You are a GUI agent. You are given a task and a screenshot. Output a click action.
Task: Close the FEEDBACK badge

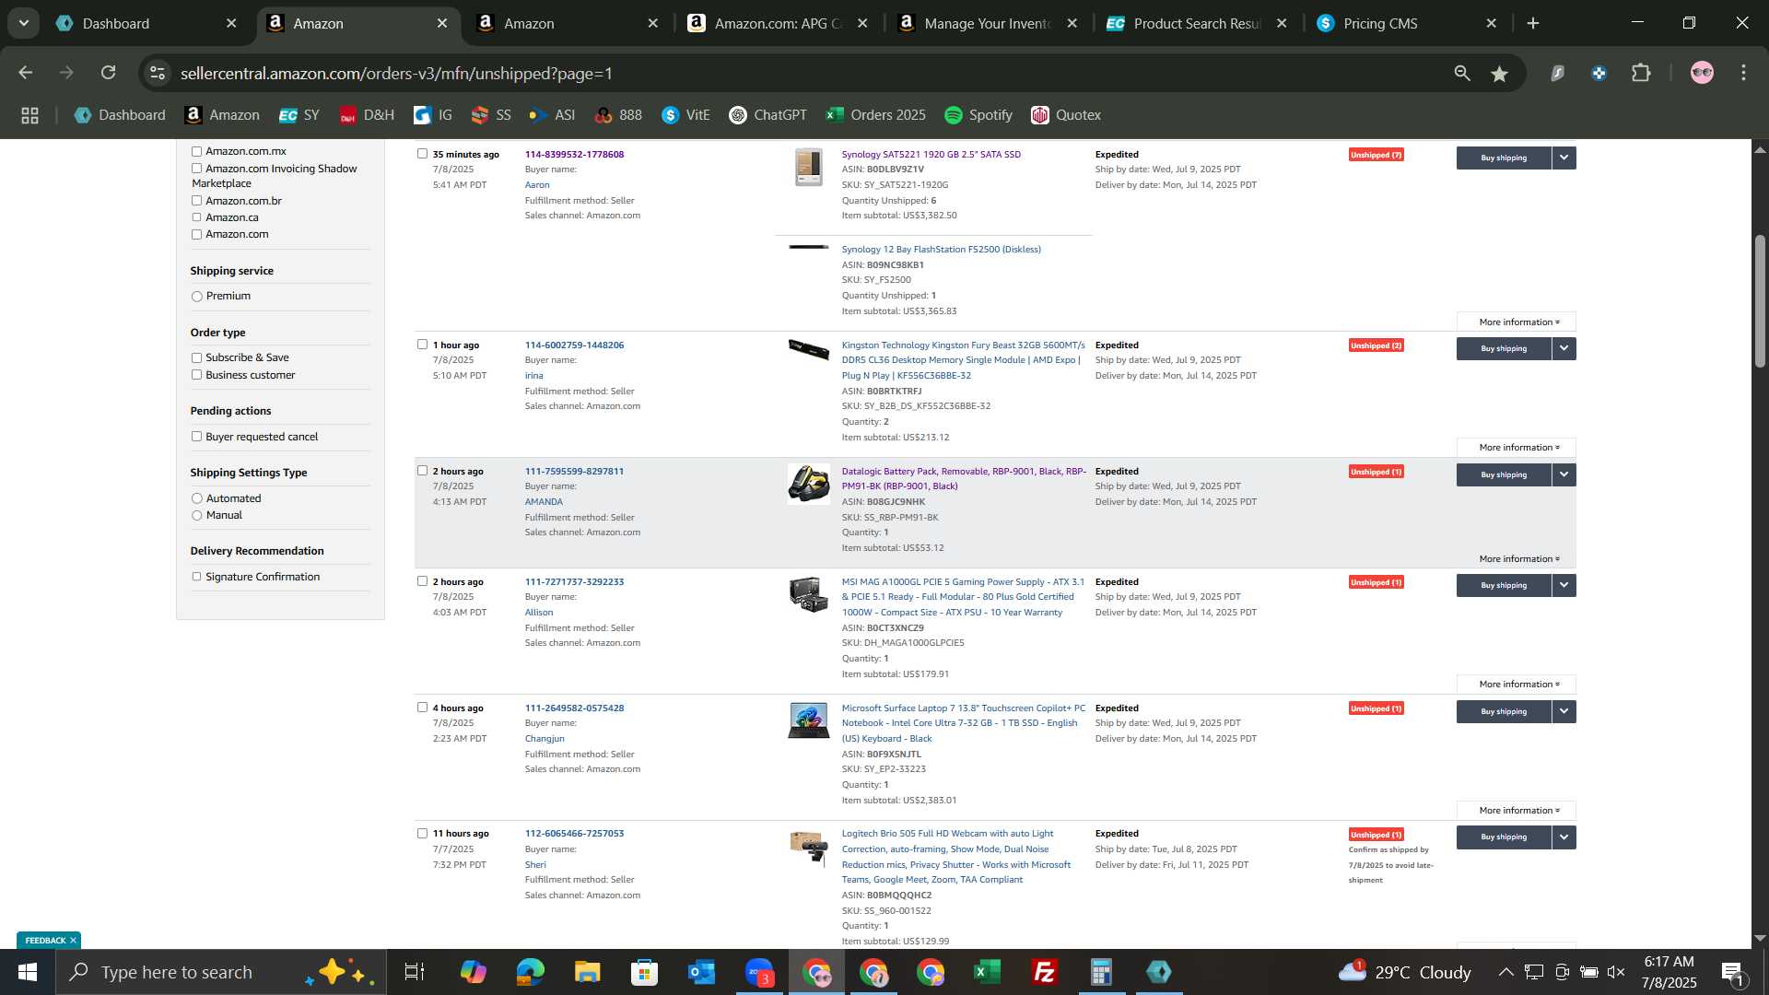[73, 941]
